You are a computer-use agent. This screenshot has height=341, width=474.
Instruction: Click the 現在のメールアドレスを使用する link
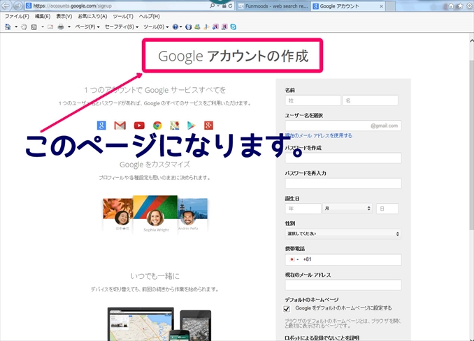(x=319, y=136)
